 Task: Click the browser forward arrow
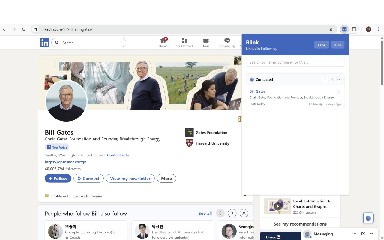coord(14,29)
